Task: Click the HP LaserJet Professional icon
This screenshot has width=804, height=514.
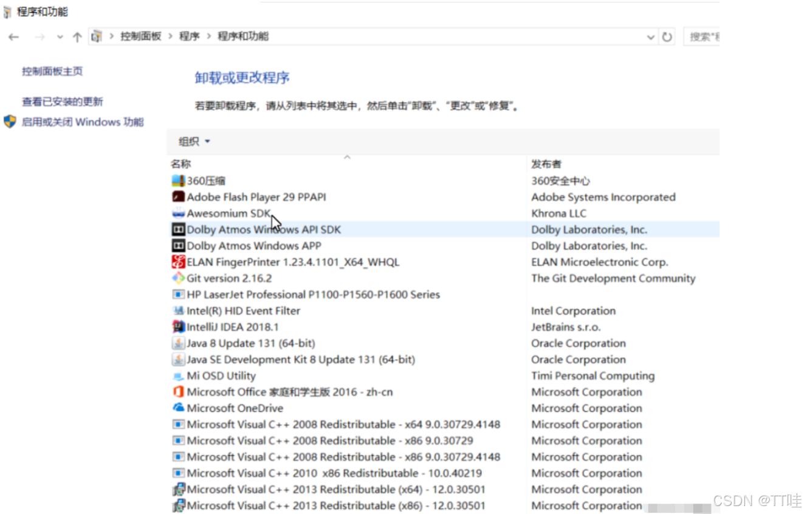Action: [178, 294]
